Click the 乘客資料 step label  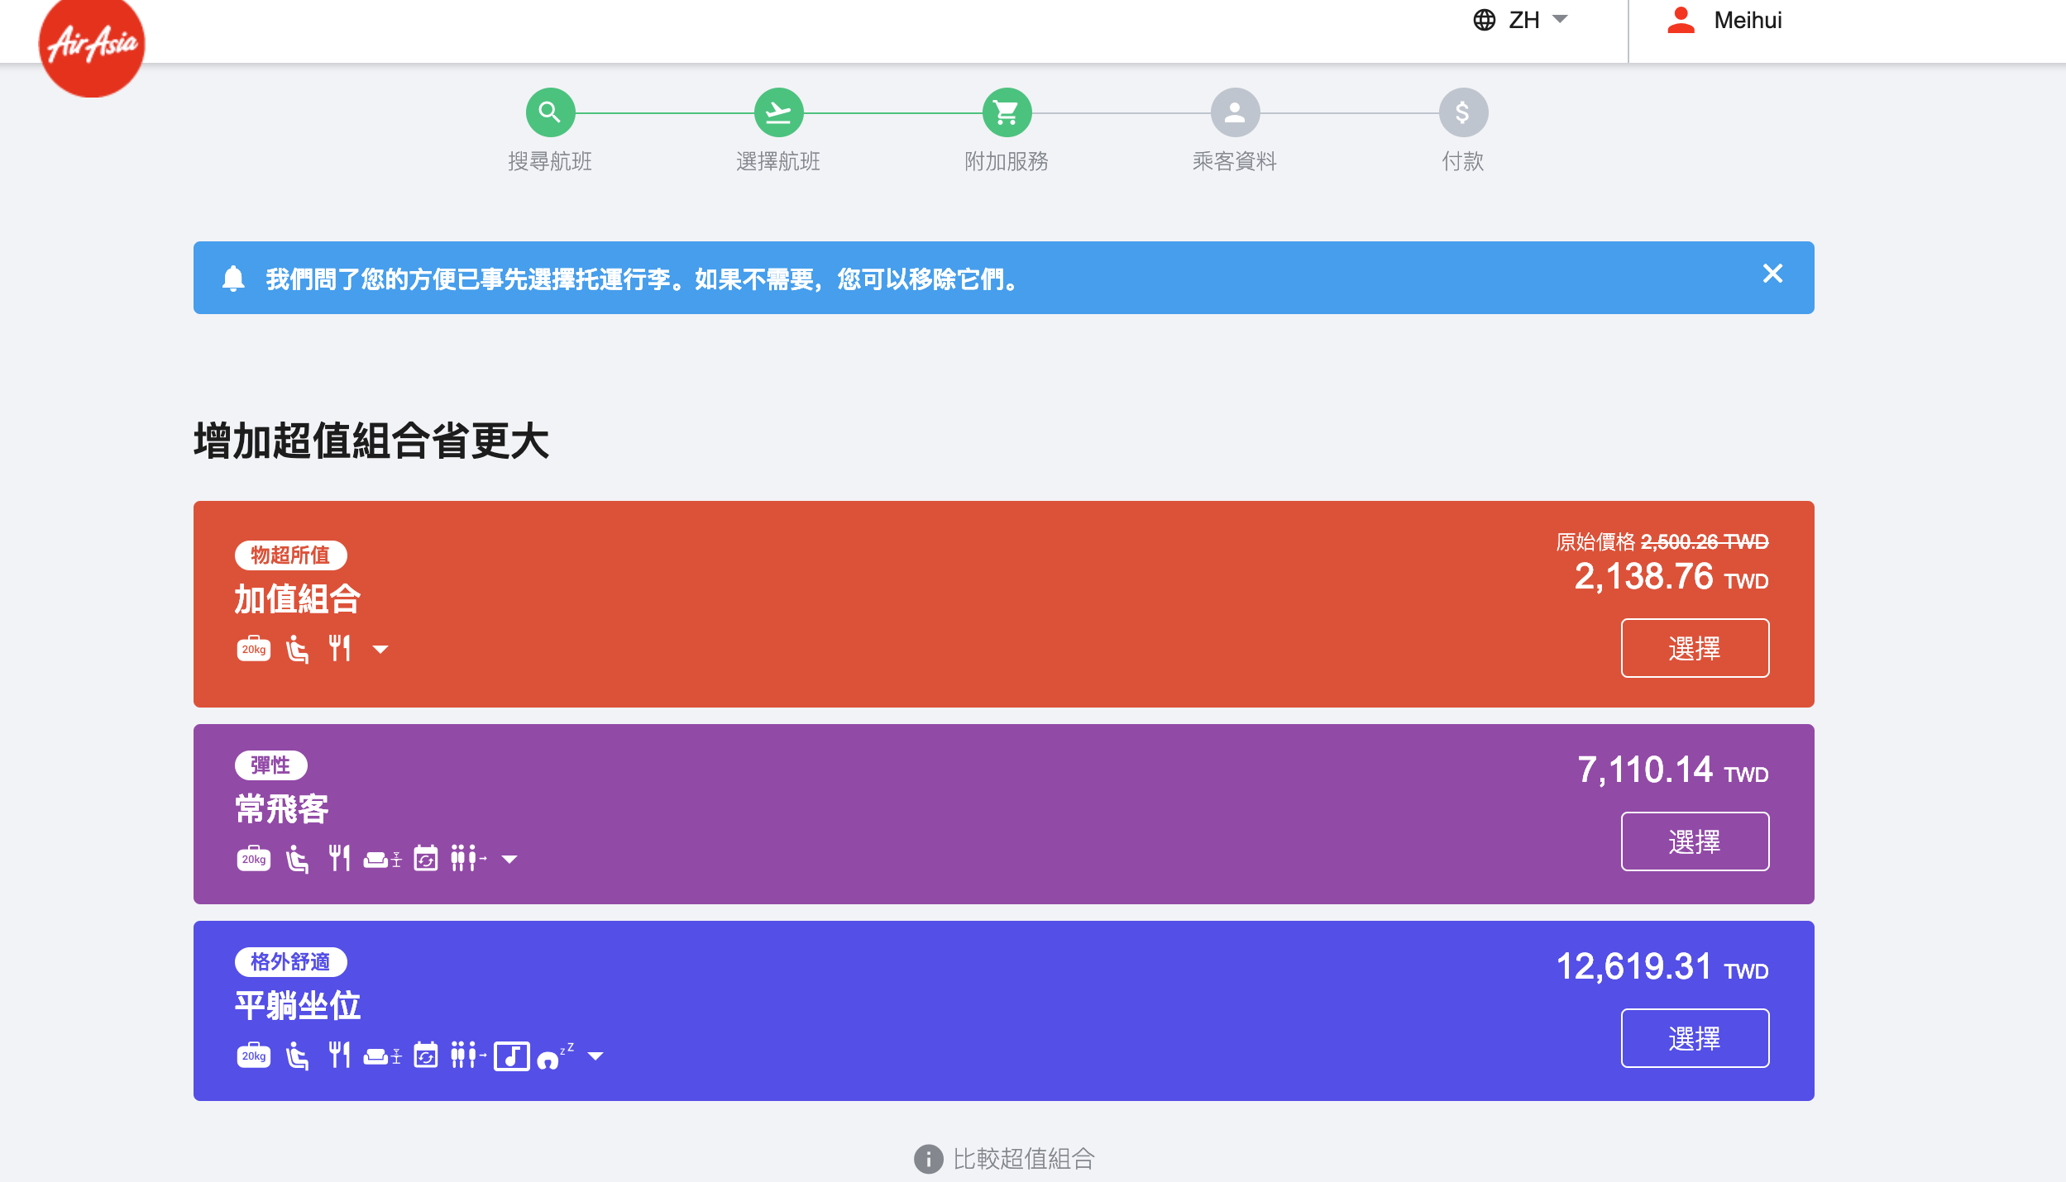click(1235, 161)
